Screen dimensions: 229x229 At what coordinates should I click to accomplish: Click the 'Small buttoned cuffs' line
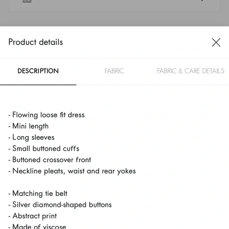pyautogui.click(x=44, y=148)
